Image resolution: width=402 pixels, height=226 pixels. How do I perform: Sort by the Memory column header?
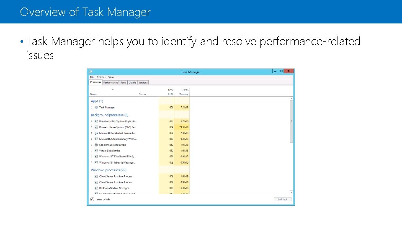click(182, 92)
